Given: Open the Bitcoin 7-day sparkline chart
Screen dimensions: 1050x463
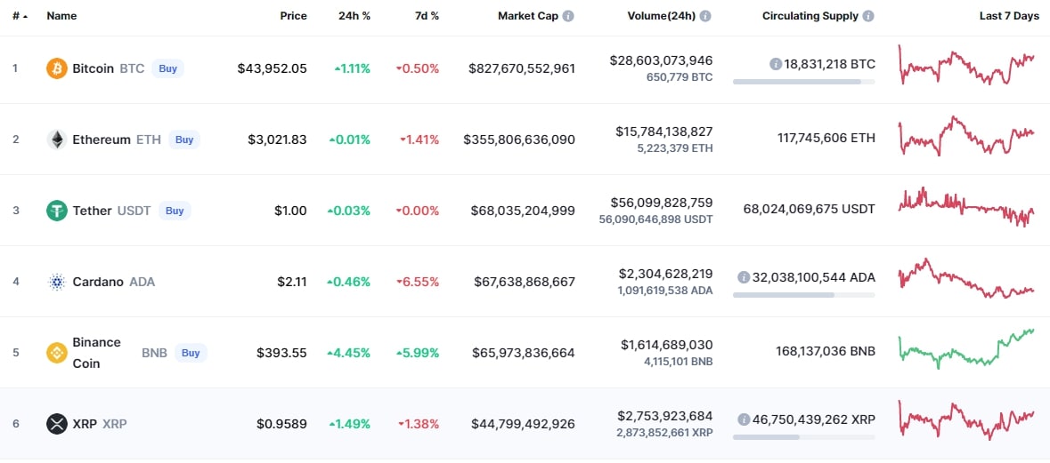Looking at the screenshot, I should tap(966, 65).
